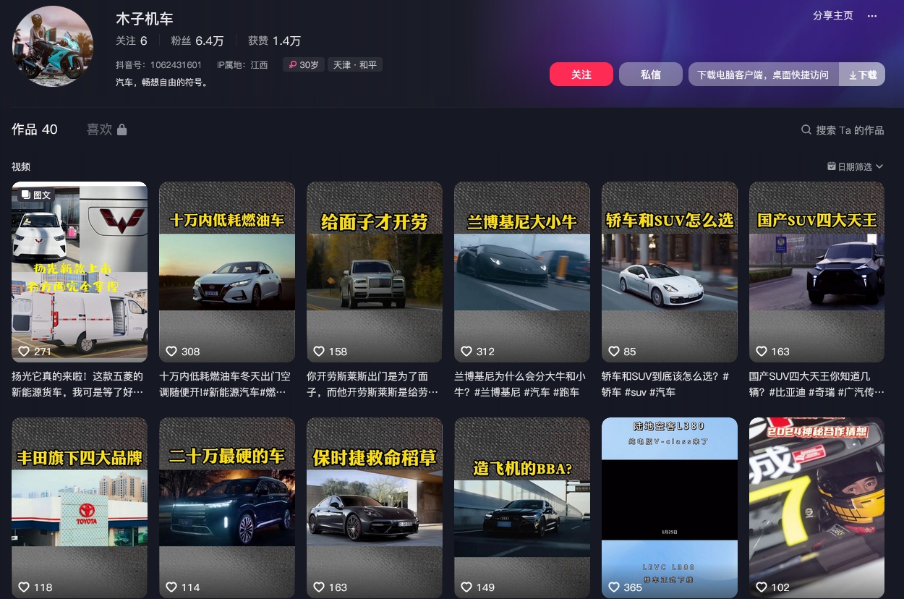Open the 国产SUV四大天王 video thumbnail
904x599 pixels.
(x=817, y=272)
